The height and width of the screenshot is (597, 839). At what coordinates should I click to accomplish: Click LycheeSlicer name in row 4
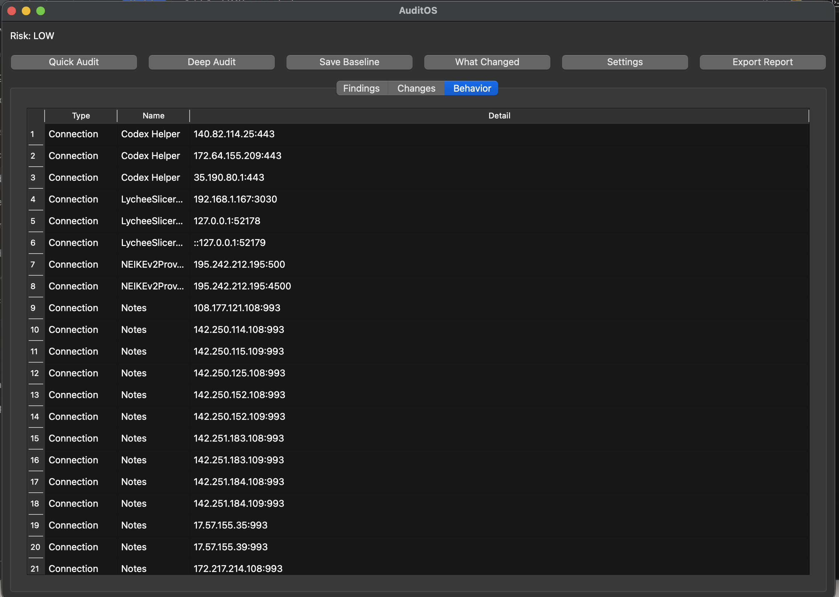[153, 199]
